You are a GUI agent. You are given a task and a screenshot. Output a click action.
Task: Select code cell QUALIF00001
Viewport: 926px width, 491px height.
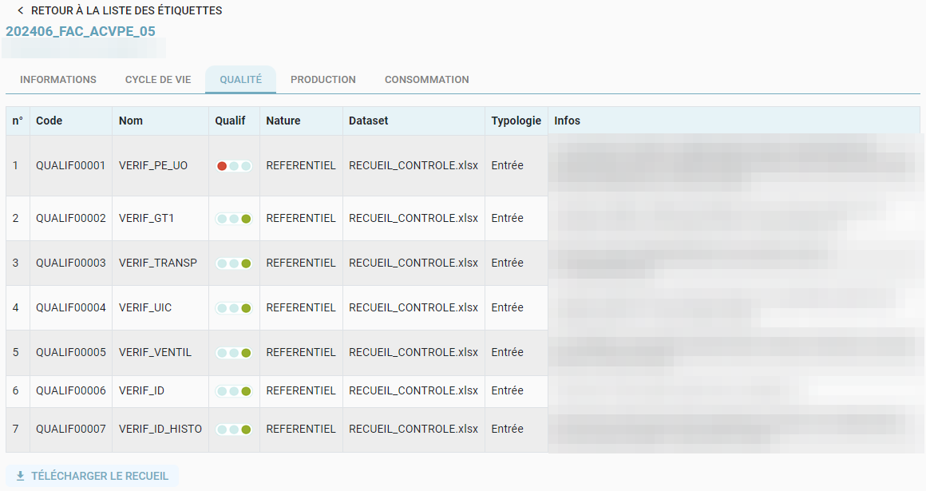pyautogui.click(x=71, y=165)
